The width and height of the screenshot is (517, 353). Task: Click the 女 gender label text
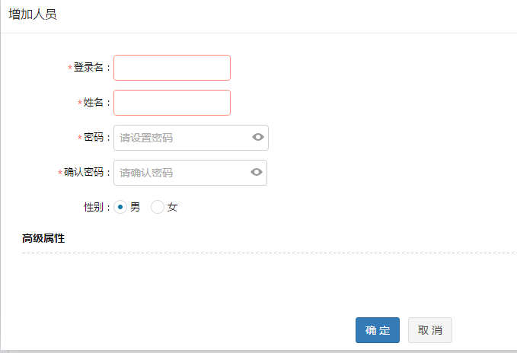tap(172, 207)
